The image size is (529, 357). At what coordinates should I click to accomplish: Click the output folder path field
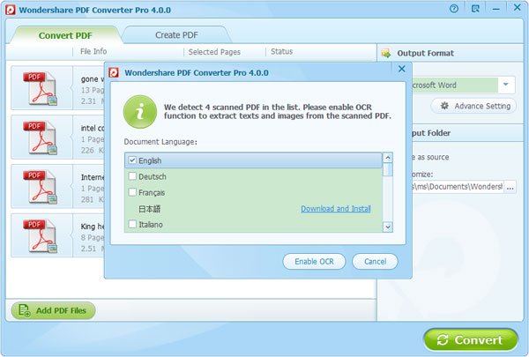[x=458, y=187]
